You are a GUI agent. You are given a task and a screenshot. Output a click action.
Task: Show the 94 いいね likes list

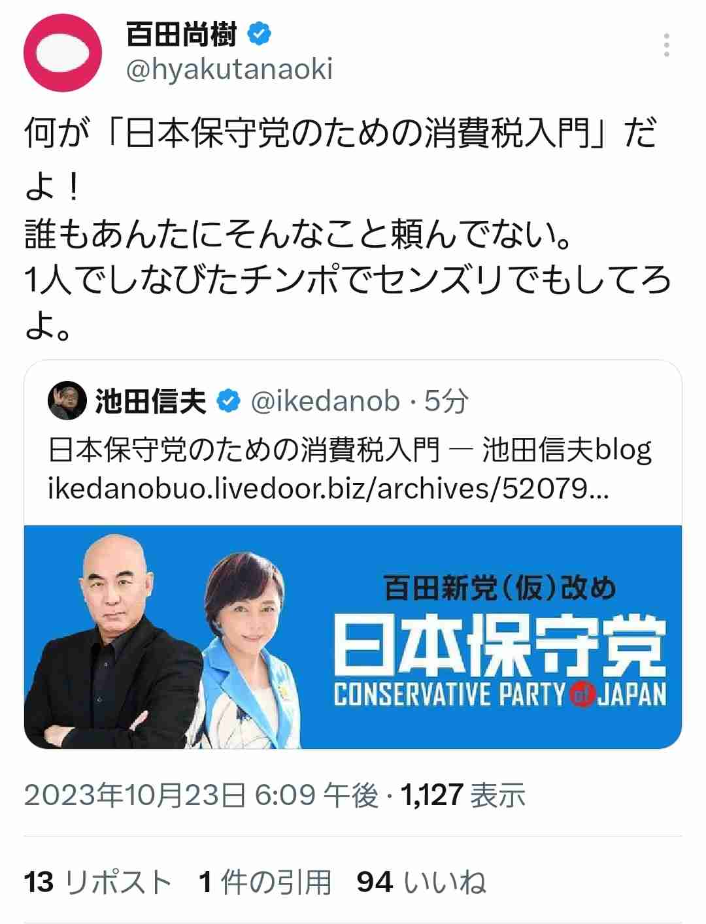422,882
